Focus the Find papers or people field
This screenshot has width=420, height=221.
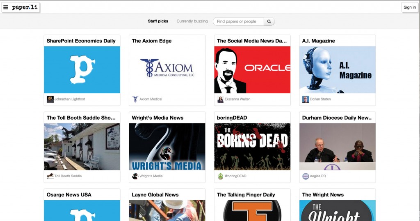[238, 21]
